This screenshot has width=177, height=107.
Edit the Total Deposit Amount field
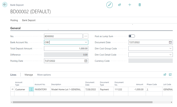66,49
